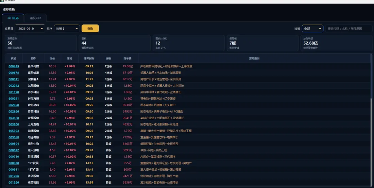Open the calendar picker in the 交易日 field

pyautogui.click(x=42, y=29)
